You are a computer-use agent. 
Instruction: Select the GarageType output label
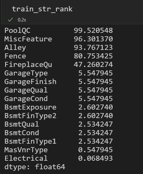tap(26, 74)
